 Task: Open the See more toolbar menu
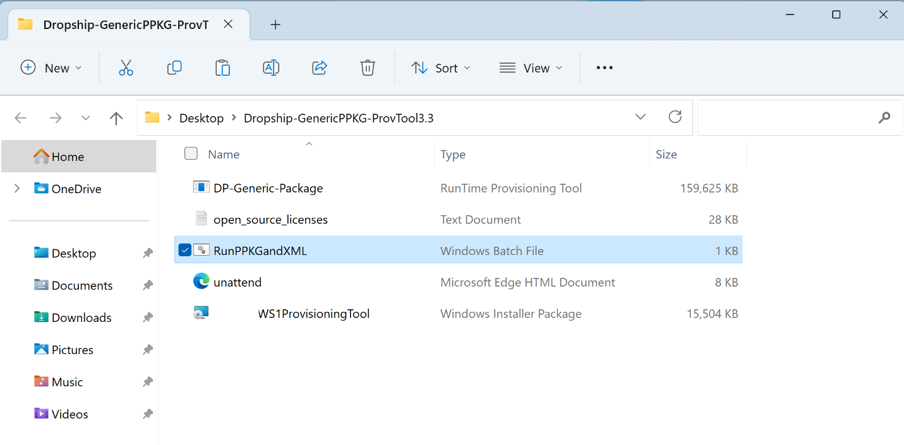[604, 68]
